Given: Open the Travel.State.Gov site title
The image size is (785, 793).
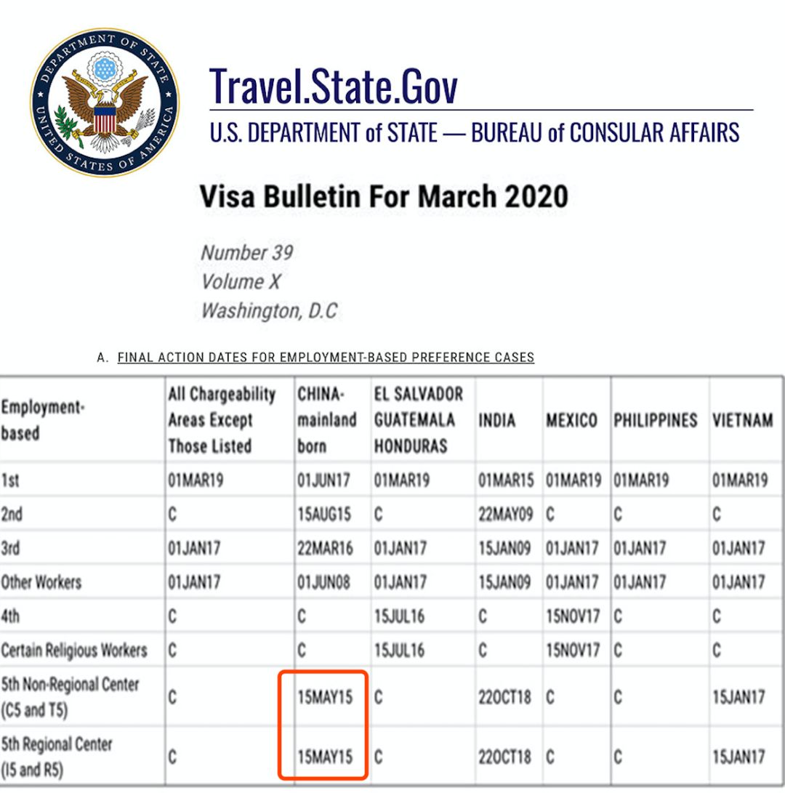Looking at the screenshot, I should [334, 84].
